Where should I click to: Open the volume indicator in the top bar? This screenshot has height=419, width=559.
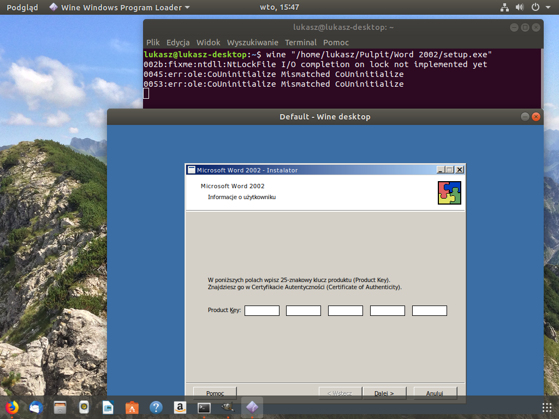520,7
